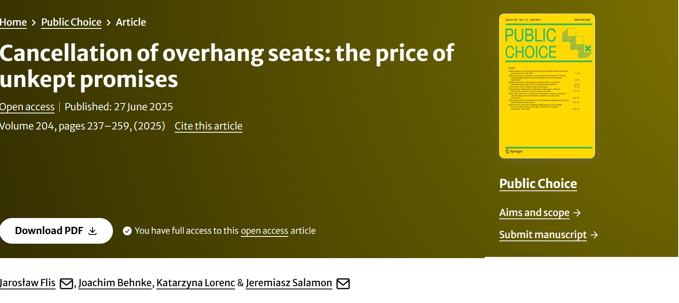This screenshot has width=679, height=303.
Task: Go to Home in breadcrumb
Action: click(13, 22)
